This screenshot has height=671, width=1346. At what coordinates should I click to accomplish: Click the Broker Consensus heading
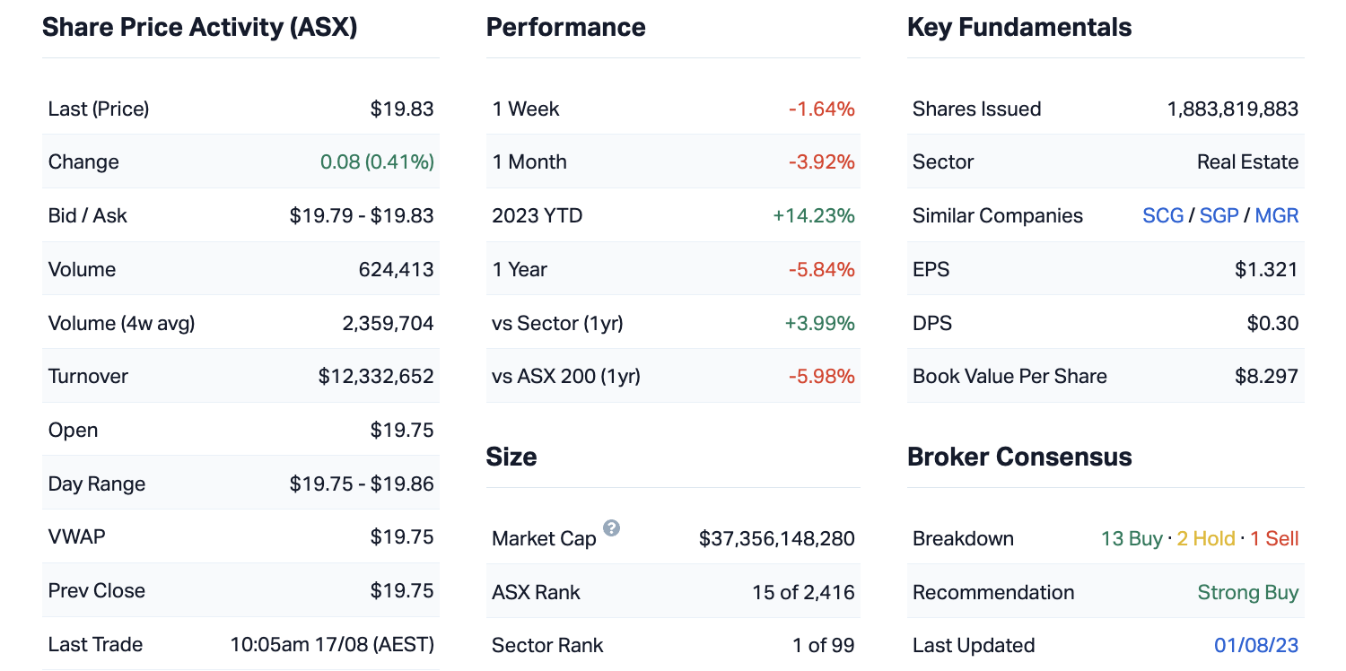pyautogui.click(x=1019, y=457)
